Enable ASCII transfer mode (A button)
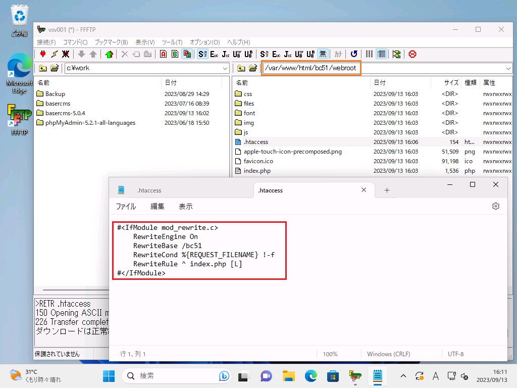The image size is (517, 388). [163, 54]
